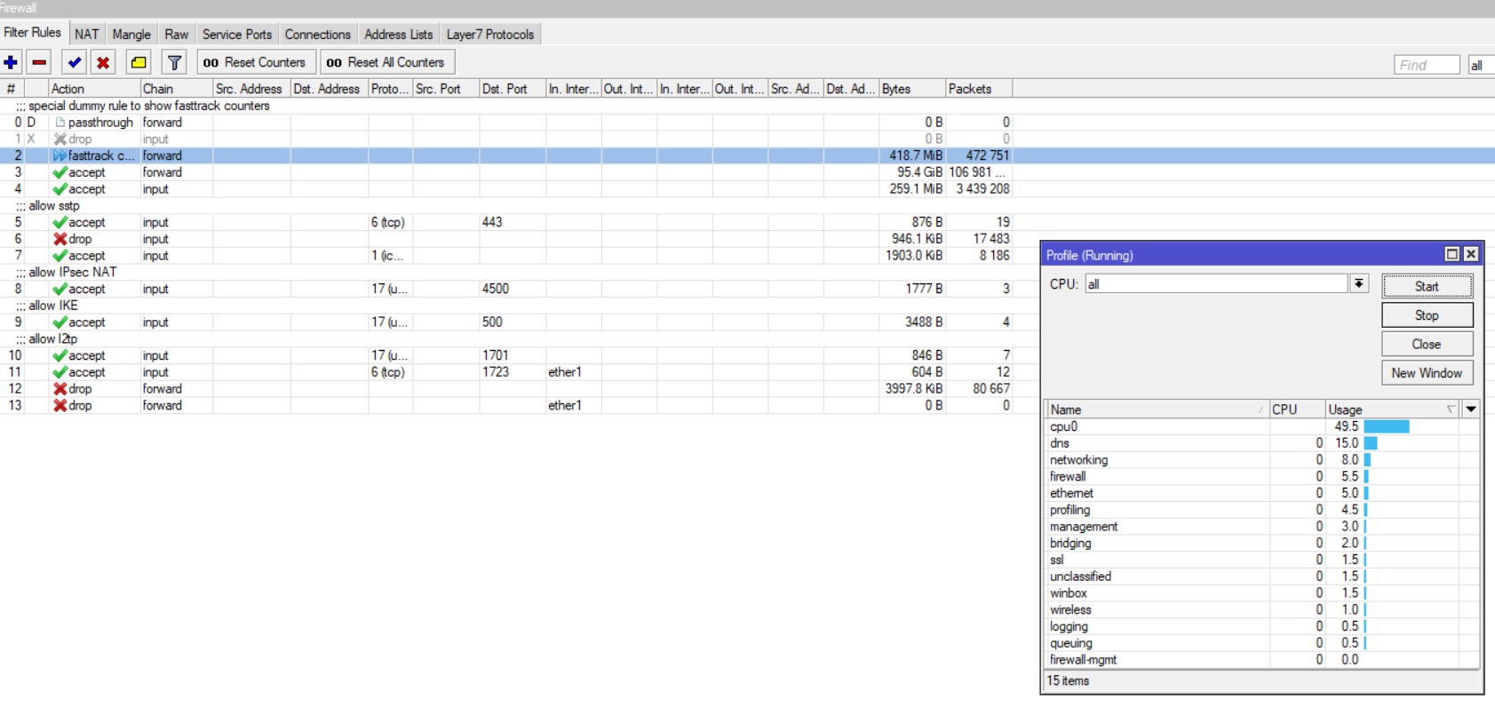
Task: Switch to the Filter Rules tab
Action: pyautogui.click(x=33, y=33)
